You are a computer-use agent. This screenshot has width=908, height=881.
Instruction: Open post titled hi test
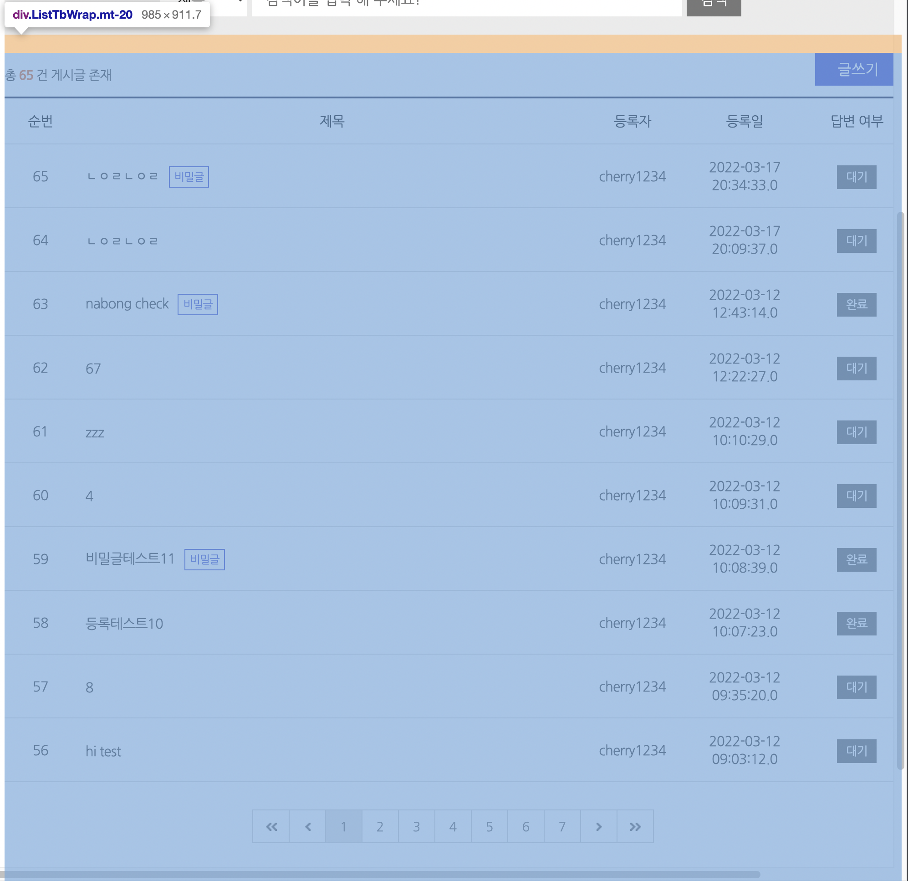(x=103, y=751)
